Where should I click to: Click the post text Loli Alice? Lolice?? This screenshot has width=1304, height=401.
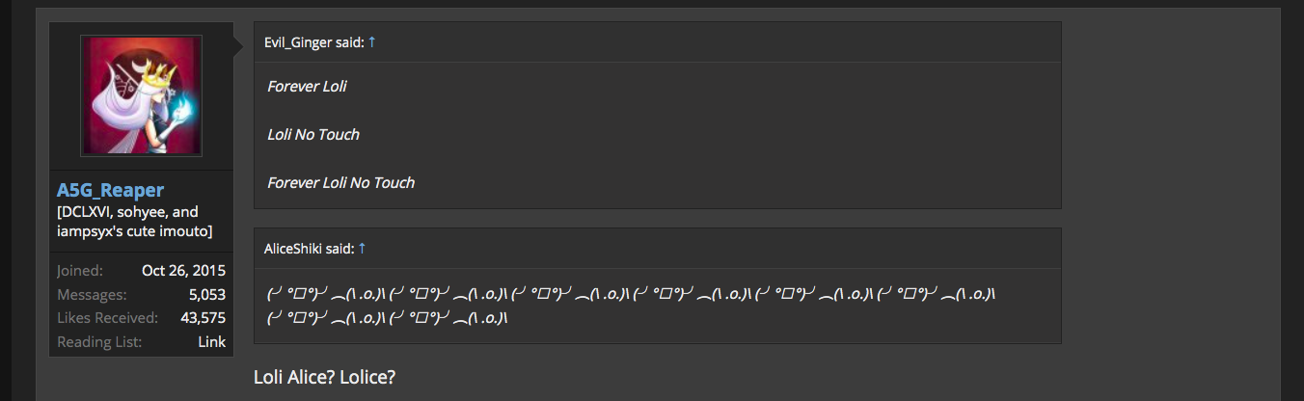pyautogui.click(x=324, y=377)
